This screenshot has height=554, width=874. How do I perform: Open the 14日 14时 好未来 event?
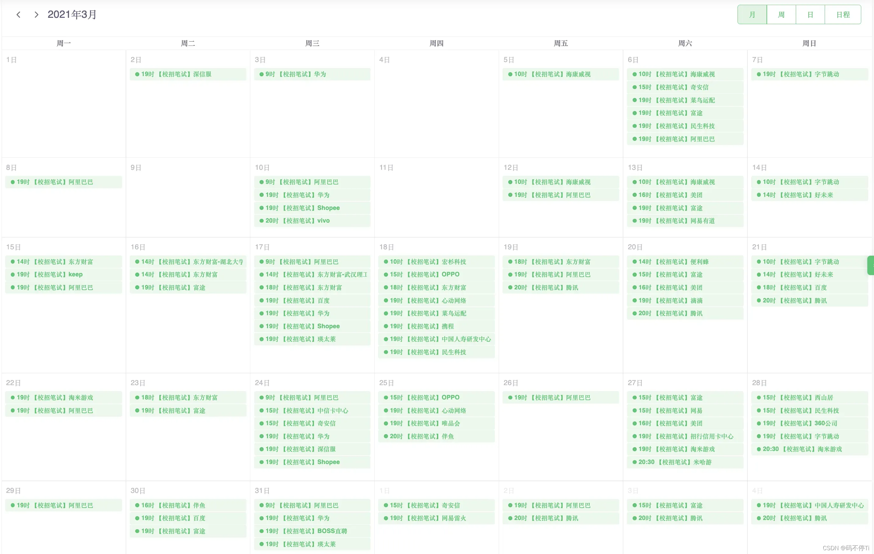tap(809, 195)
